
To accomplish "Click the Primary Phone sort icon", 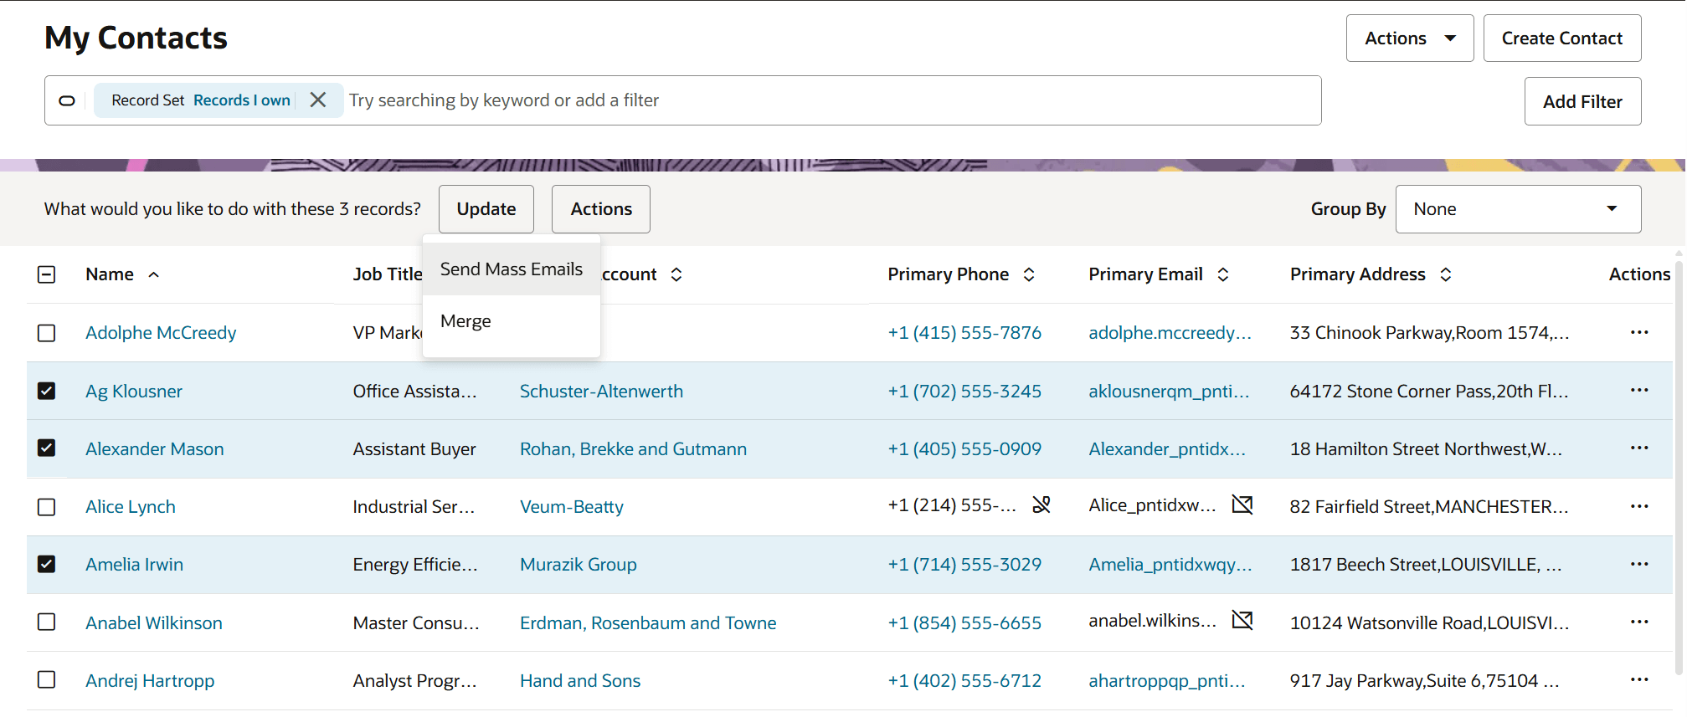I will coord(1029,274).
